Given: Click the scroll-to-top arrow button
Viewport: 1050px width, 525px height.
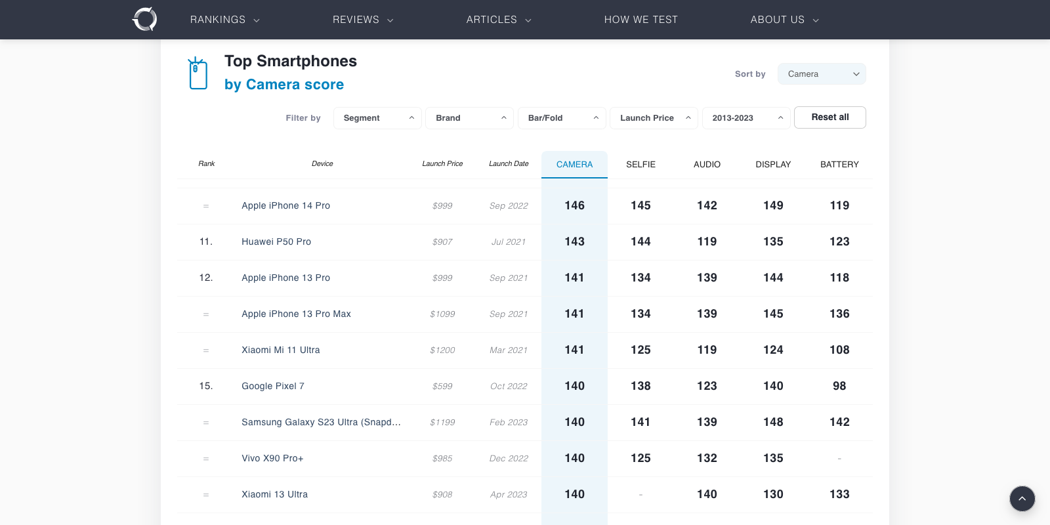Looking at the screenshot, I should coord(1022,499).
